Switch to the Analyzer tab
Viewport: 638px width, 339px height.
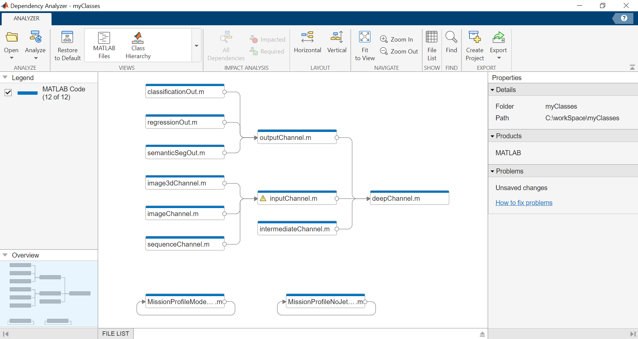(x=26, y=18)
